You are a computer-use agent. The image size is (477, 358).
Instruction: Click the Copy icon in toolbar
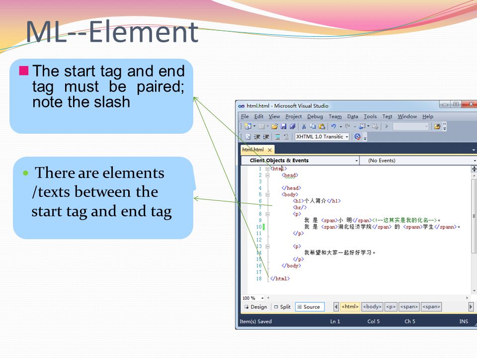point(313,126)
